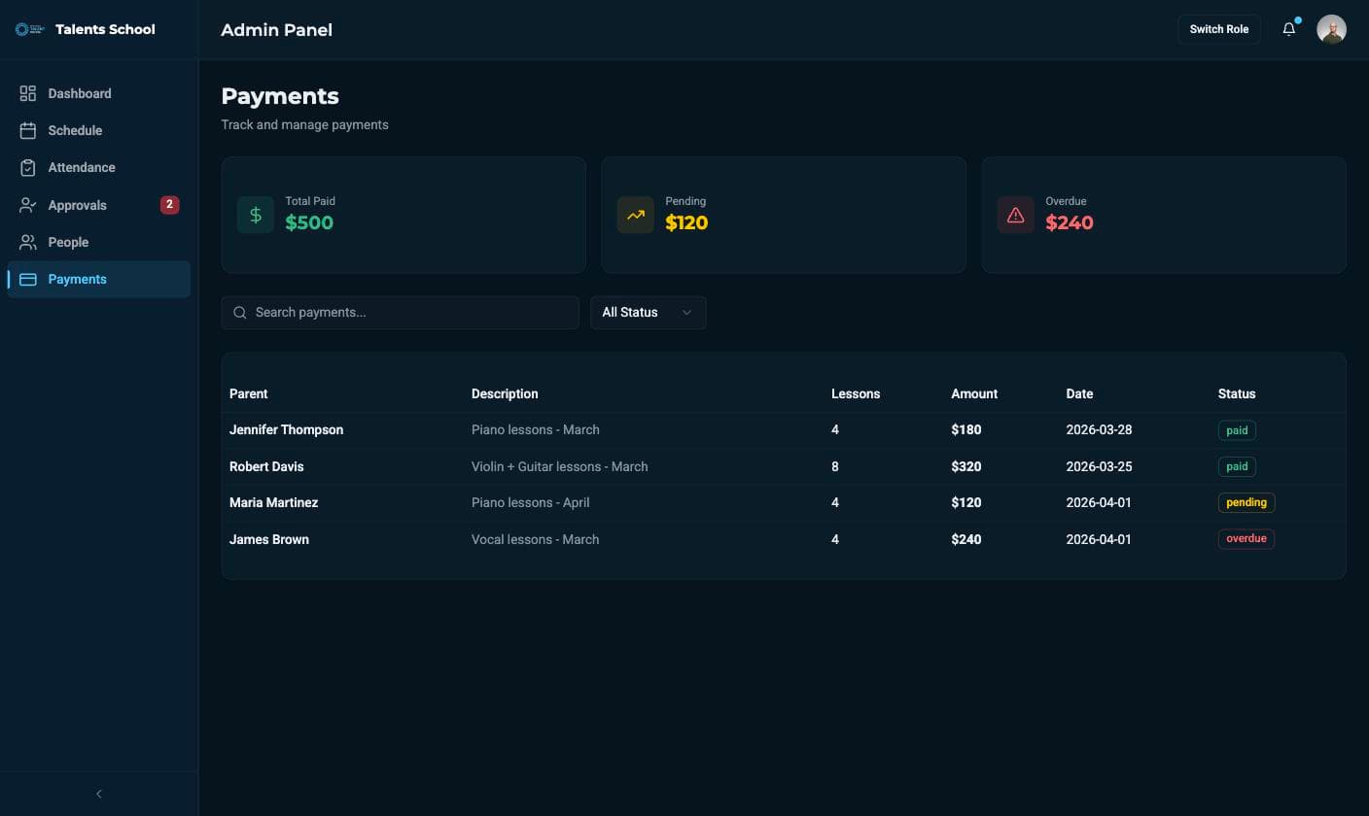Screen dimensions: 1369x816
Task: Click the Payments credit card icon
Action: [x=28, y=279]
